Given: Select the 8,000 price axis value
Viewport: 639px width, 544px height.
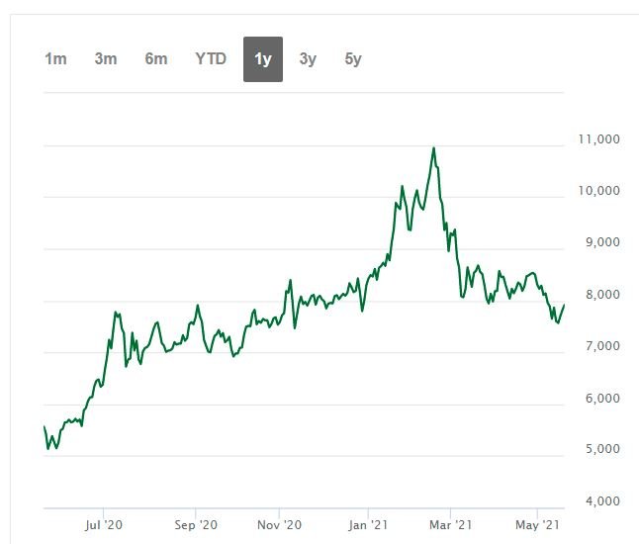Looking at the screenshot, I should pyautogui.click(x=598, y=294).
